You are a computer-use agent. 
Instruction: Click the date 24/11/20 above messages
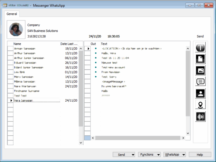tap(95, 36)
